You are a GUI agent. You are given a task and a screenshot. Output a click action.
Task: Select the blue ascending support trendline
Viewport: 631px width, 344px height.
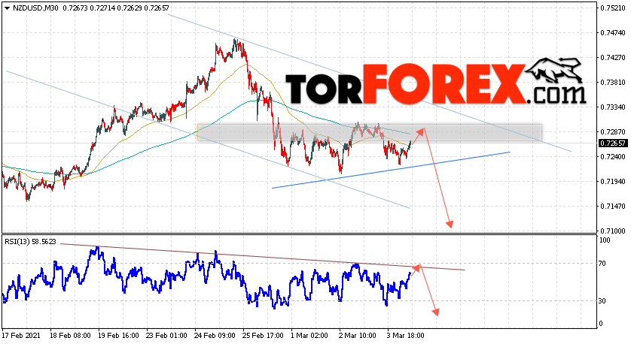pyautogui.click(x=391, y=170)
